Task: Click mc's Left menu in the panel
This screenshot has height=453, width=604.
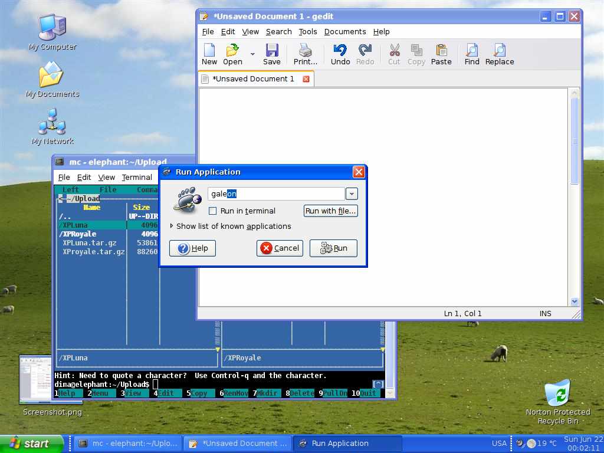Action: coord(71,189)
